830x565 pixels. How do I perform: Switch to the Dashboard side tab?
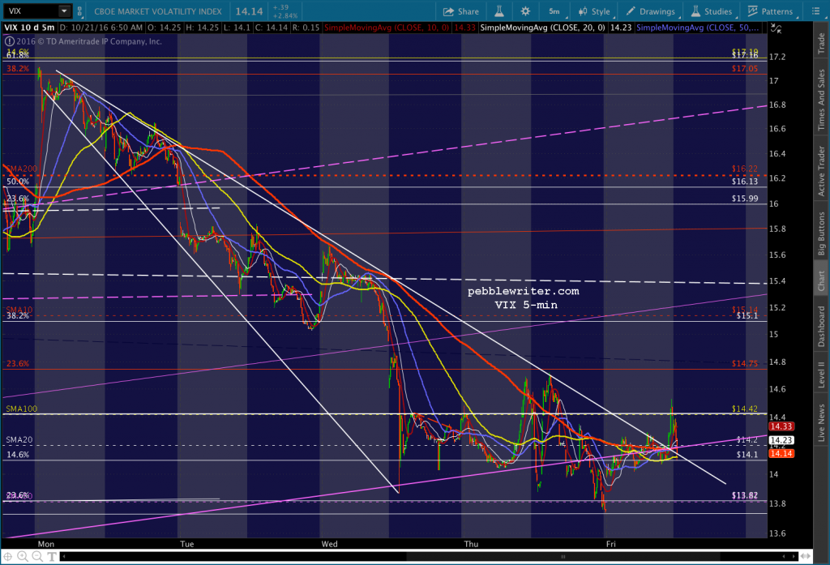click(821, 326)
